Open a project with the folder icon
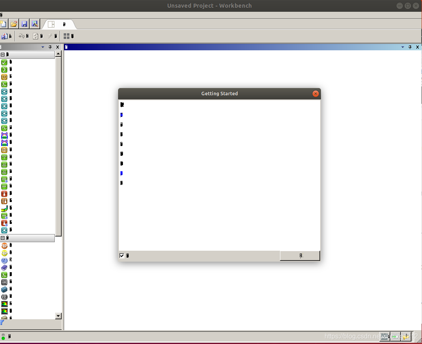422x344 pixels. 14,24
